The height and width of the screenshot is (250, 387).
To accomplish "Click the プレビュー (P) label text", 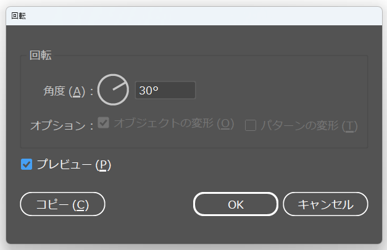I will (x=73, y=164).
